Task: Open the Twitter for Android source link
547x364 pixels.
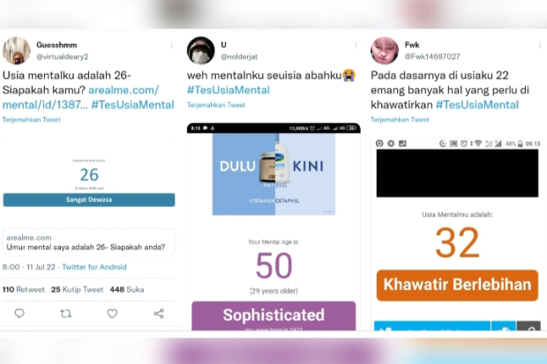Action: pos(94,267)
